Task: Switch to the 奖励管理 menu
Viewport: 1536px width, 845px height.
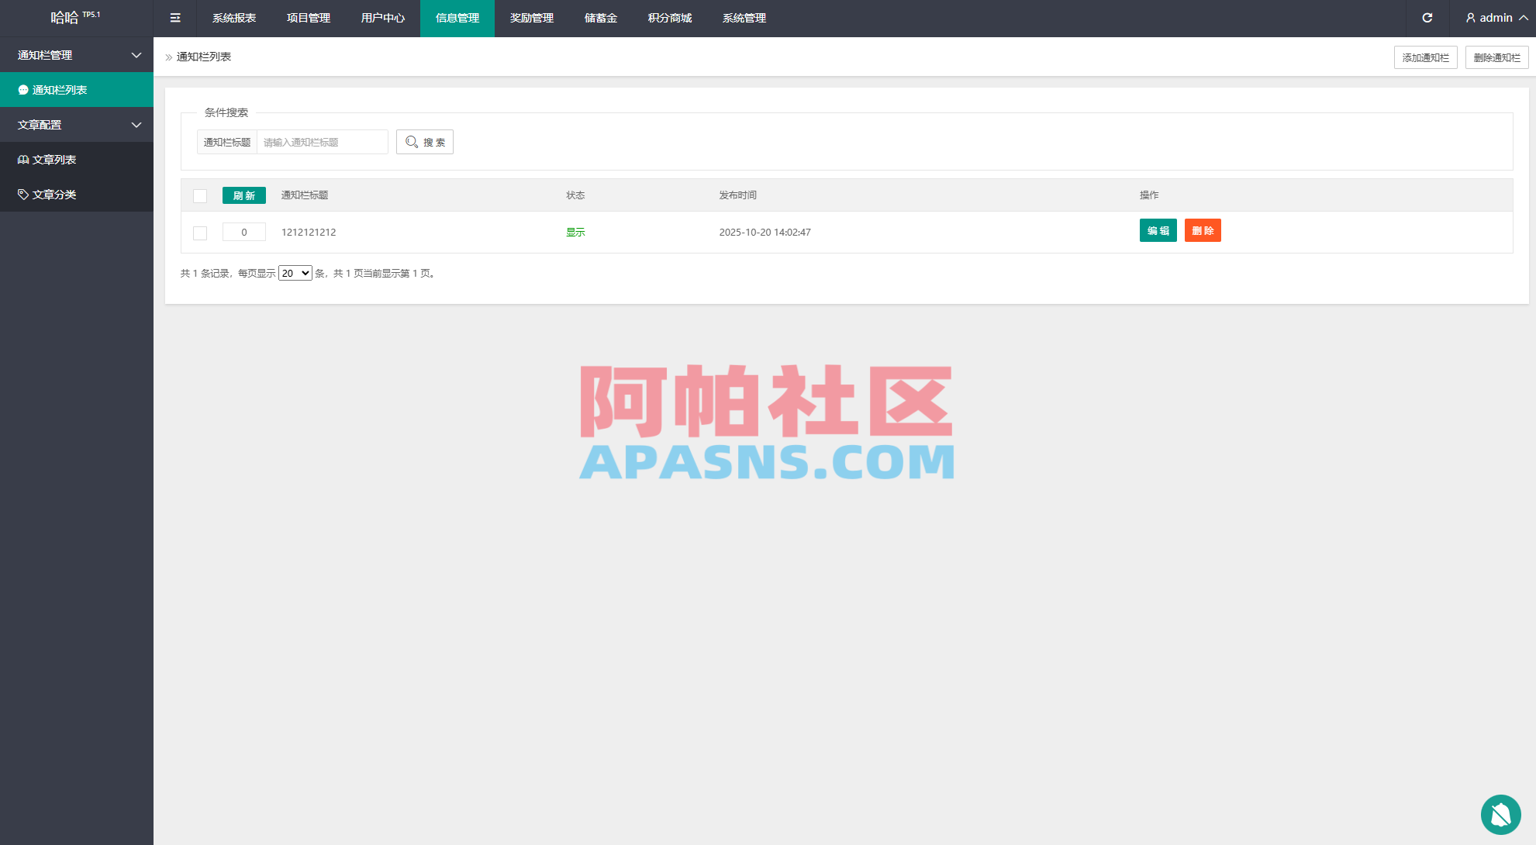Action: click(x=531, y=18)
